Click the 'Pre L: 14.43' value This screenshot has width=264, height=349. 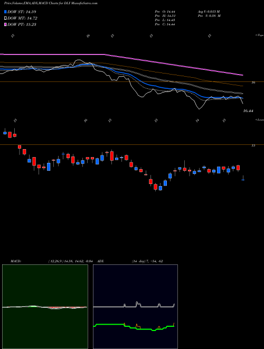point(165,20)
